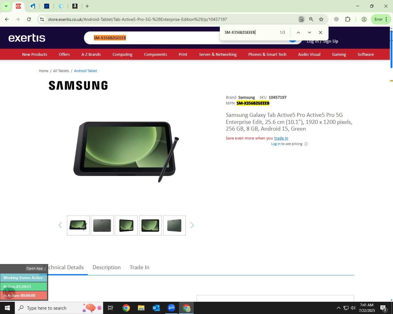The width and height of the screenshot is (393, 314).
Task: Click the exertis logo
Action: coord(27,38)
